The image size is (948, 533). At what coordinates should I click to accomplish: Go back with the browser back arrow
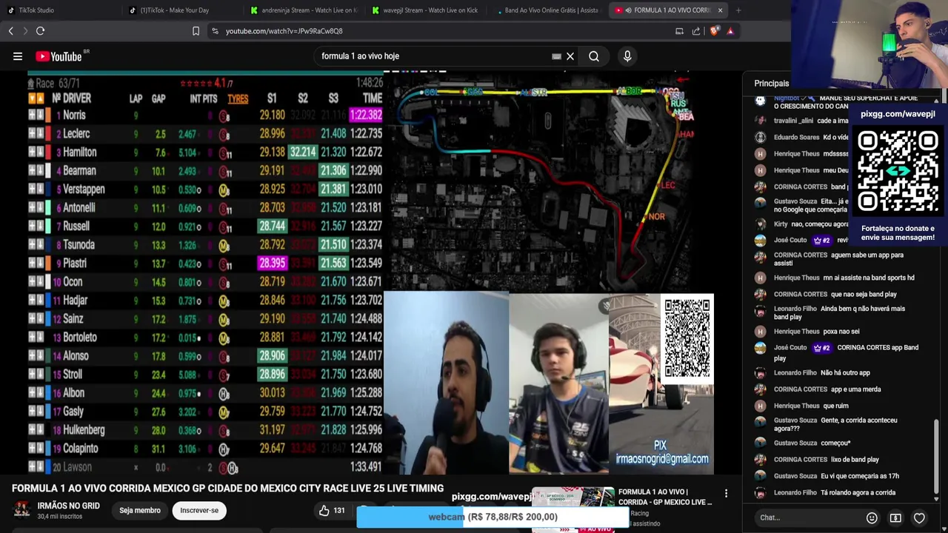[x=10, y=31]
